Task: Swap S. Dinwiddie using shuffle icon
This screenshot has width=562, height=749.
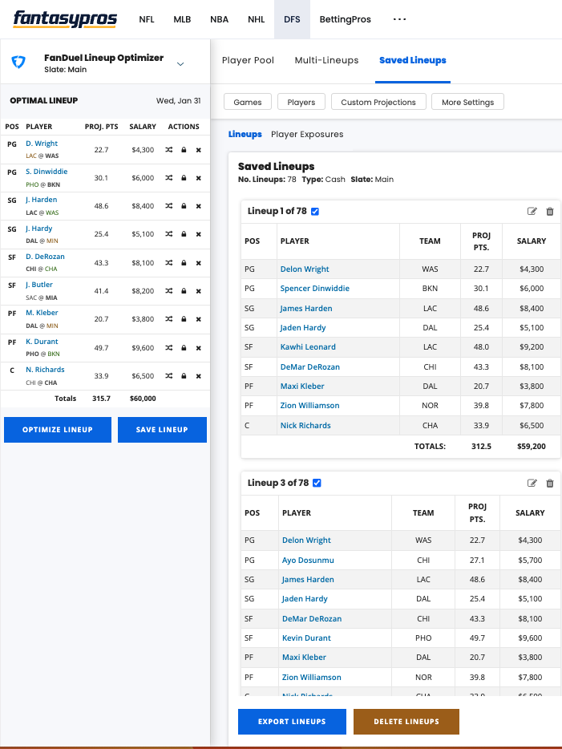Action: pyautogui.click(x=169, y=178)
